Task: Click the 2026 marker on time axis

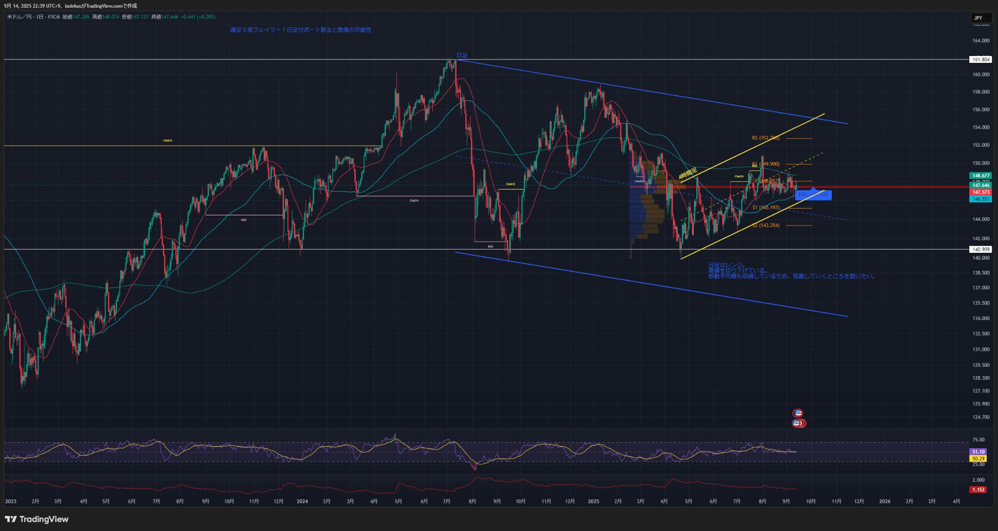Action: click(x=884, y=501)
